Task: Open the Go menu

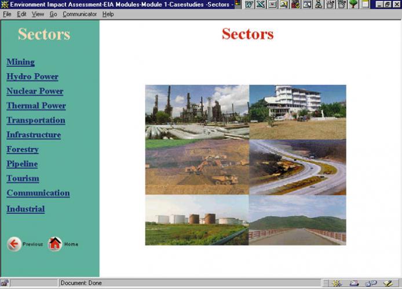Action: click(53, 14)
